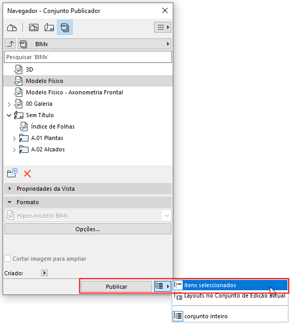Close the Navegador window
The height and width of the screenshot is (325, 290).
click(x=165, y=10)
